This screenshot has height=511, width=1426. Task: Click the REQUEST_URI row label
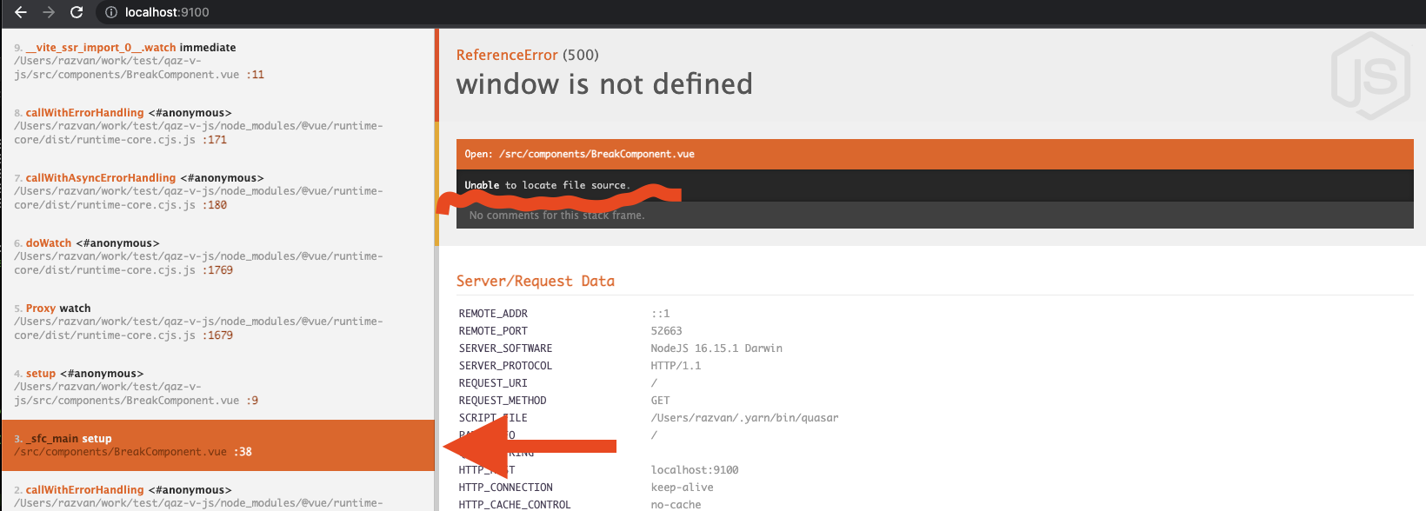coord(493,383)
